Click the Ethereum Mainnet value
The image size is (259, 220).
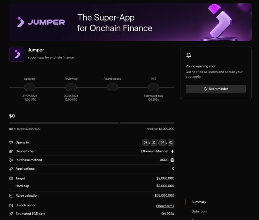155,151
